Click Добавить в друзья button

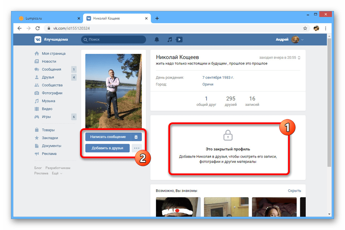[x=107, y=148]
